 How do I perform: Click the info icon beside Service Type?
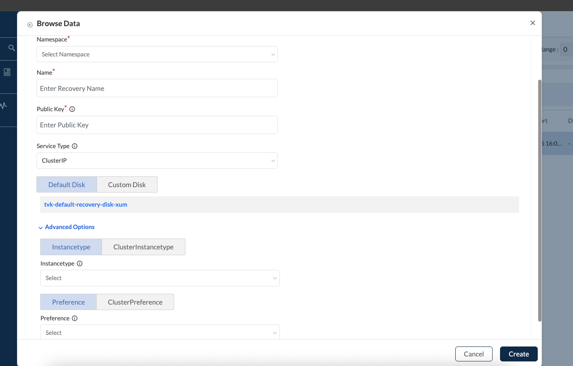pyautogui.click(x=75, y=146)
